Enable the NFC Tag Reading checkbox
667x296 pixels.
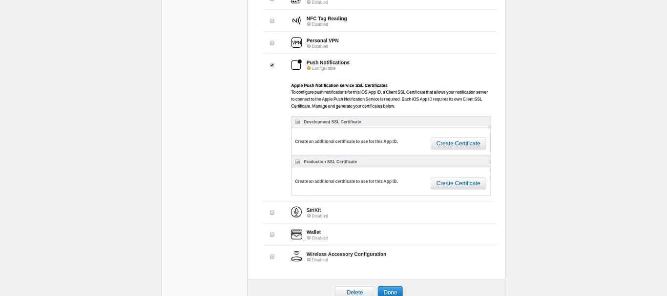click(272, 20)
